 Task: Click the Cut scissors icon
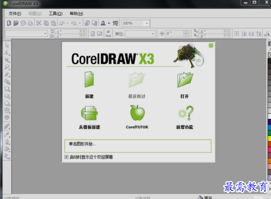(39, 23)
